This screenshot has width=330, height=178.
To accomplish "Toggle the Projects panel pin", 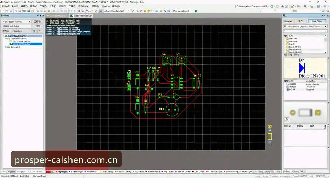I will click(40, 16).
